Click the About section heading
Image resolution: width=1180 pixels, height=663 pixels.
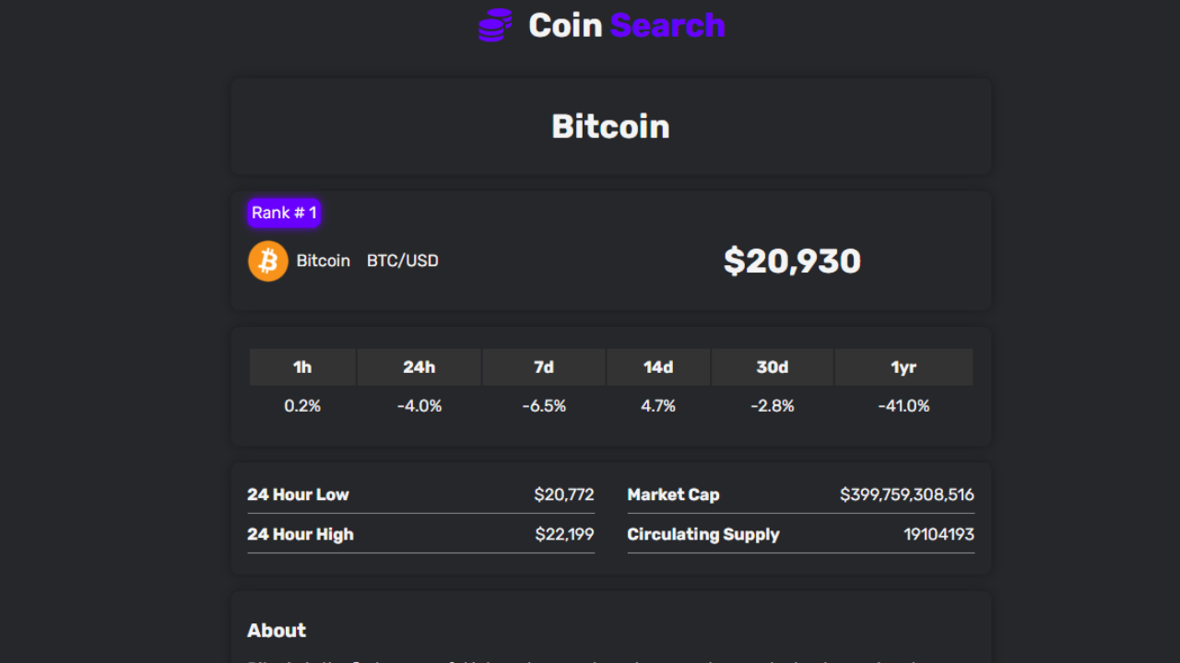(x=277, y=631)
